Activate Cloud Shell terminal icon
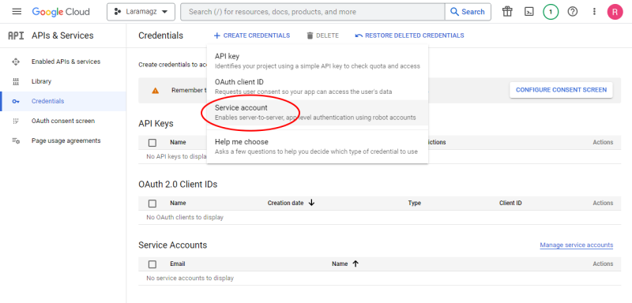The image size is (632, 303). coord(529,12)
